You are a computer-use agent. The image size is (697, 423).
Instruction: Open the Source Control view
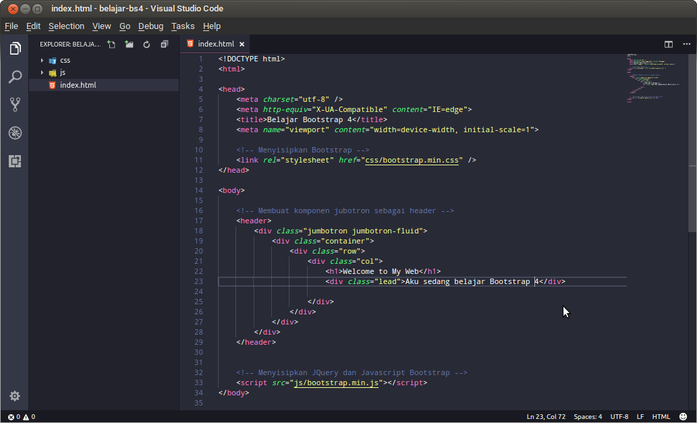tap(15, 105)
